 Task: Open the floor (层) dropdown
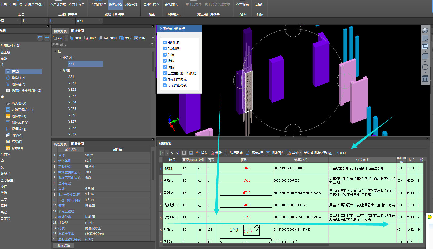pyautogui.click(x=19, y=21)
